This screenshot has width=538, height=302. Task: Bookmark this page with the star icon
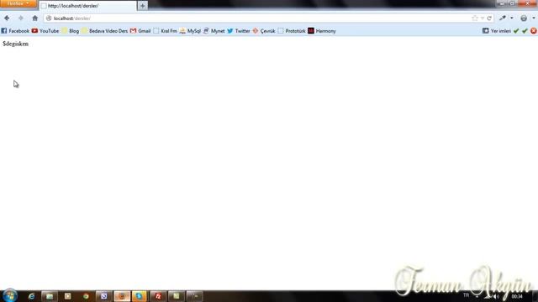475,18
